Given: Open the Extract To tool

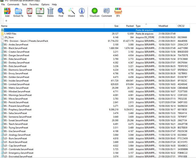Looking at the screenshot, I should click(18, 12).
